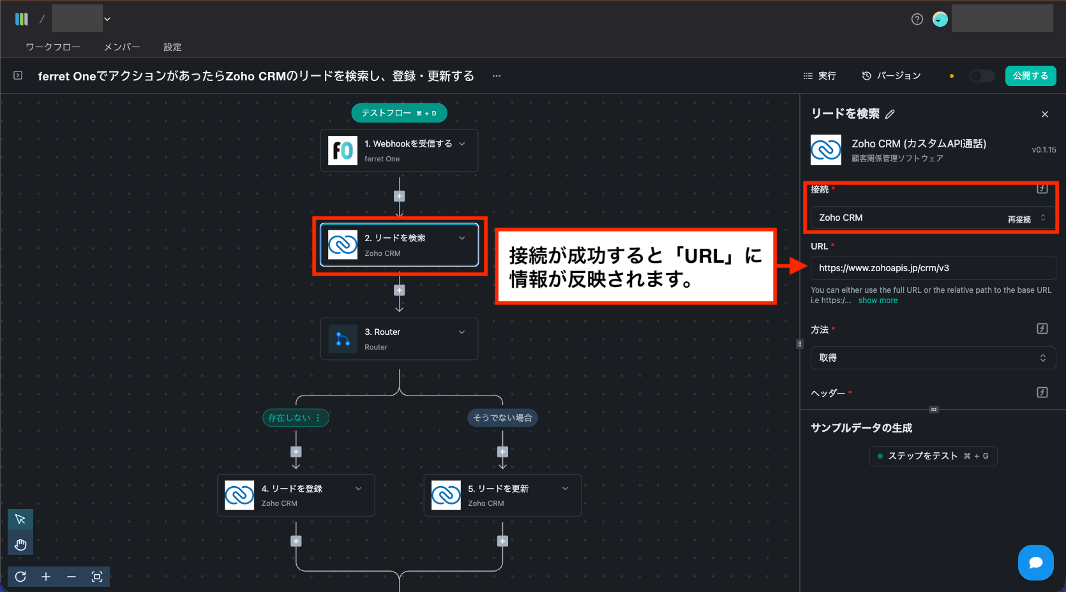Image resolution: width=1066 pixels, height=592 pixels.
Task: Click the pencil icon to rename リードを検索
Action: (x=890, y=114)
